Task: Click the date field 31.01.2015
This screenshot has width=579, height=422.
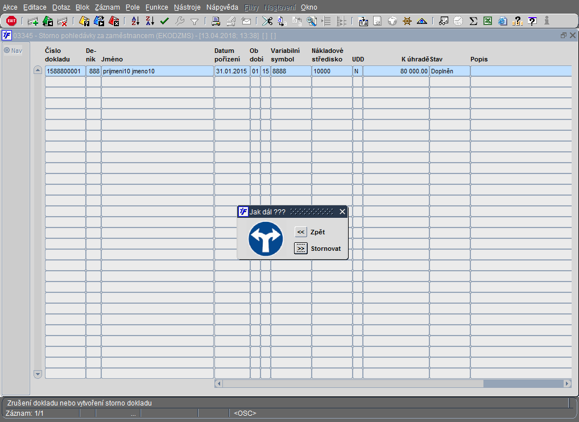Action: 232,71
